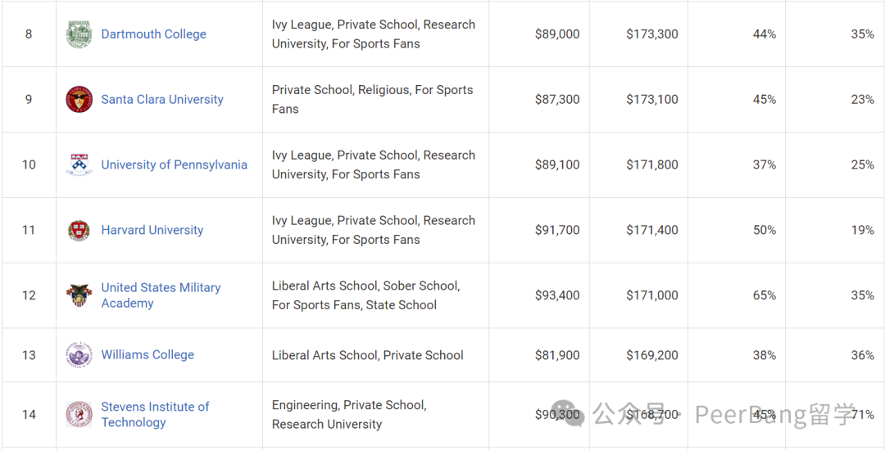The height and width of the screenshot is (450, 885).
Task: Click the University of Pennsylvania shield logo
Action: [79, 164]
